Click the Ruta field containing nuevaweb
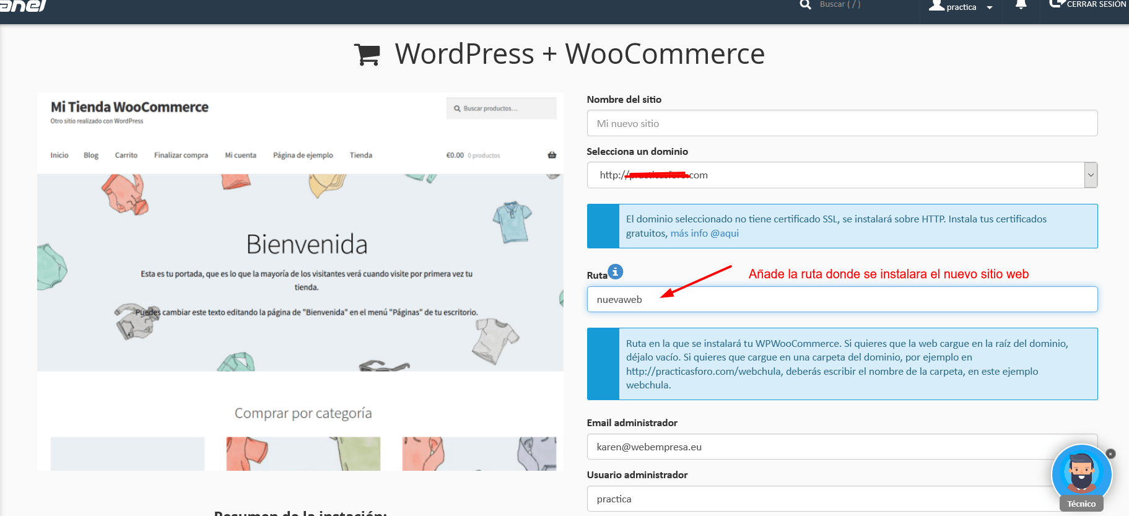 tap(842, 299)
